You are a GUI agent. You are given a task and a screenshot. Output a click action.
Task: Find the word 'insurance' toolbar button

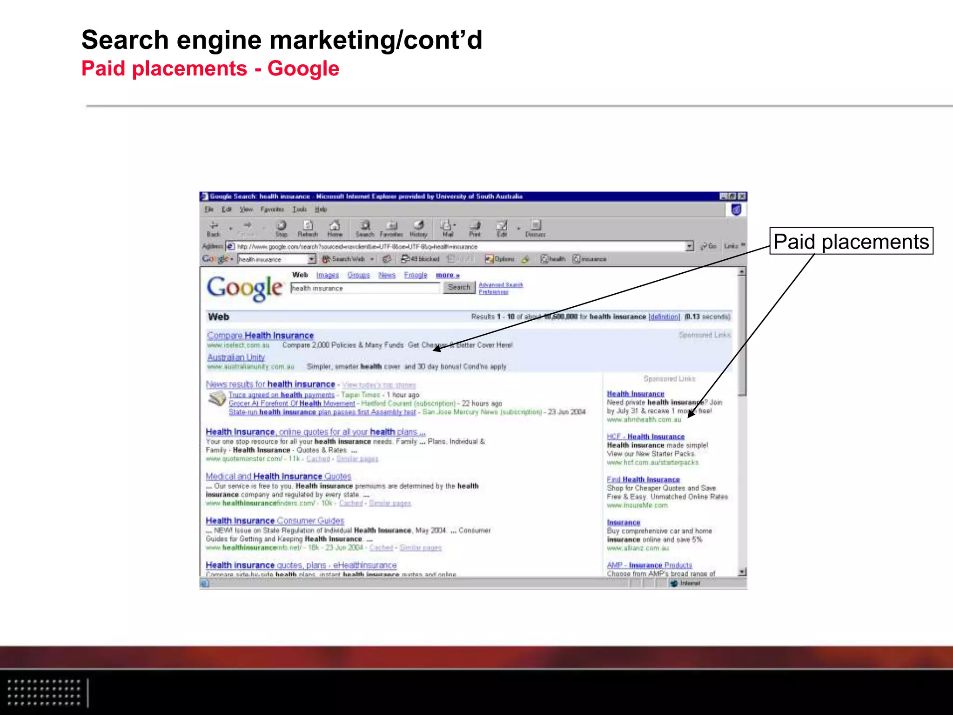(589, 259)
